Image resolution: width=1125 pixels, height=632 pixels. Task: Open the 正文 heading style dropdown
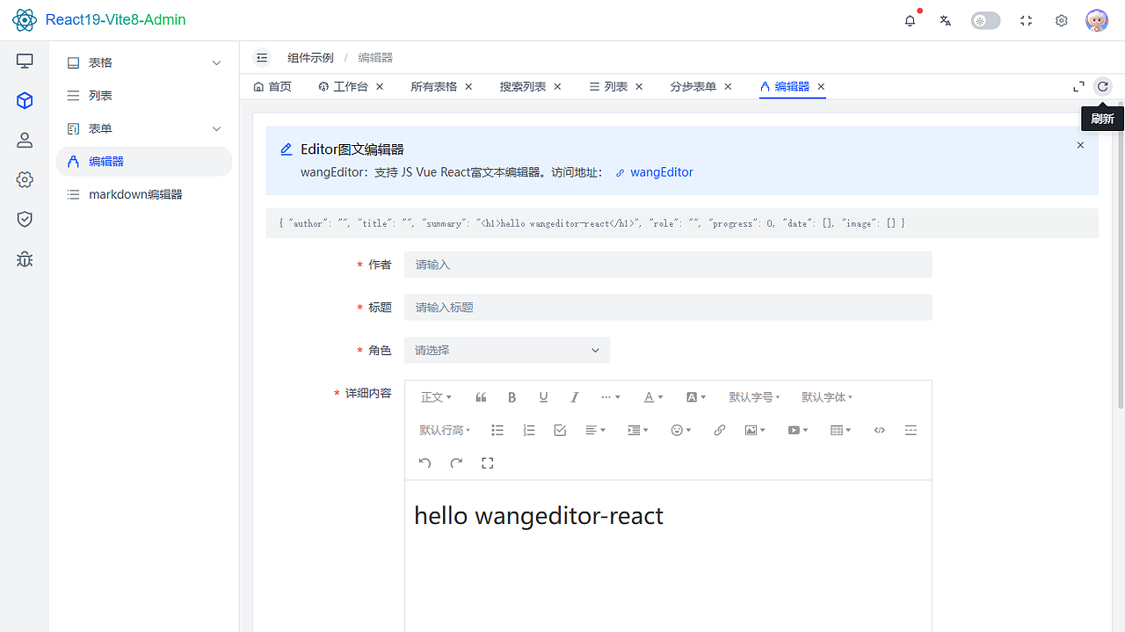tap(436, 397)
